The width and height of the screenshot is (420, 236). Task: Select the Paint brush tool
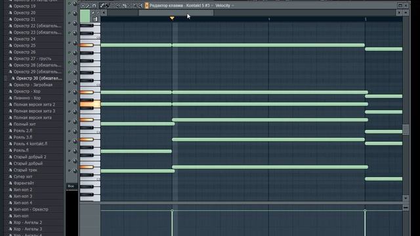108,6
